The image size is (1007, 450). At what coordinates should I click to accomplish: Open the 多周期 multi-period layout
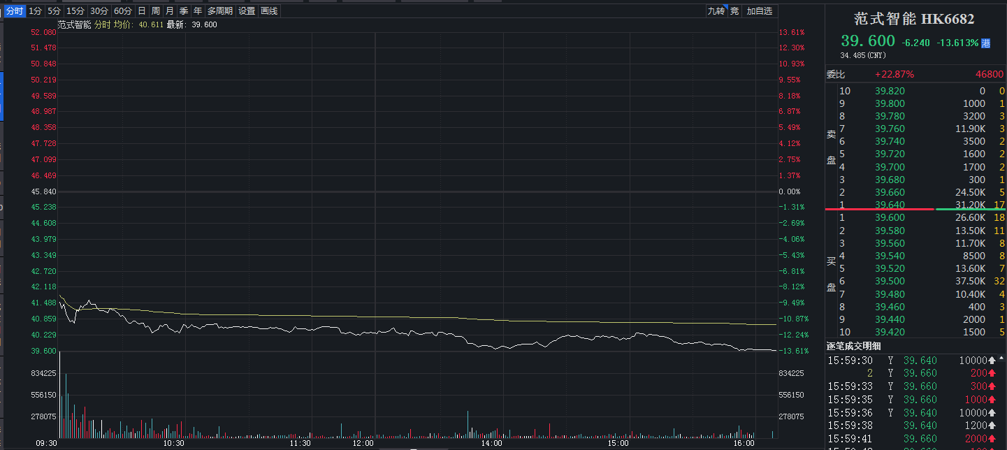tap(219, 10)
